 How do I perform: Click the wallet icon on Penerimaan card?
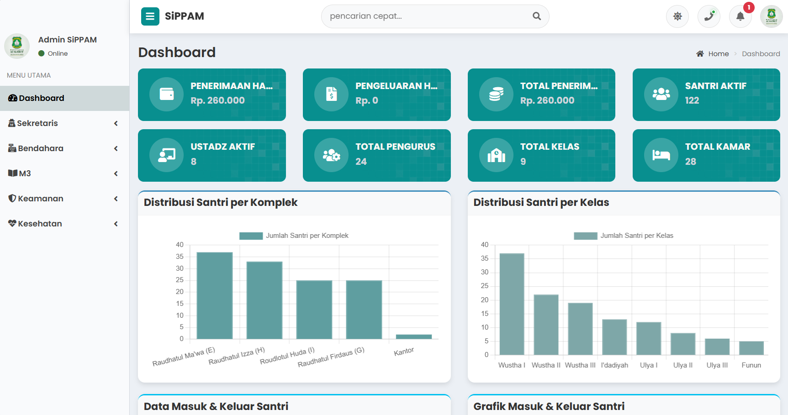(x=167, y=94)
